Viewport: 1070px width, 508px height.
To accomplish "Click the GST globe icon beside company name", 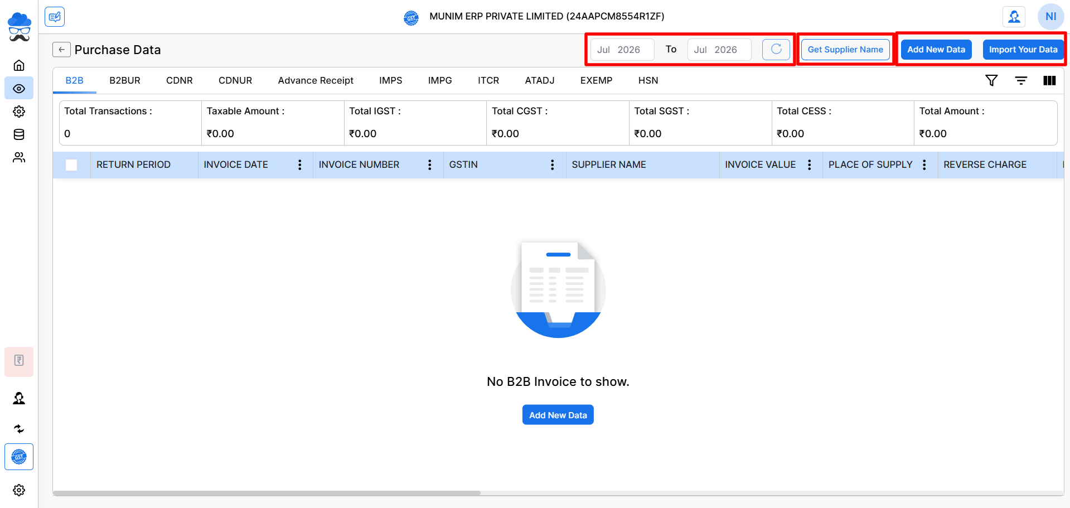I will click(411, 18).
